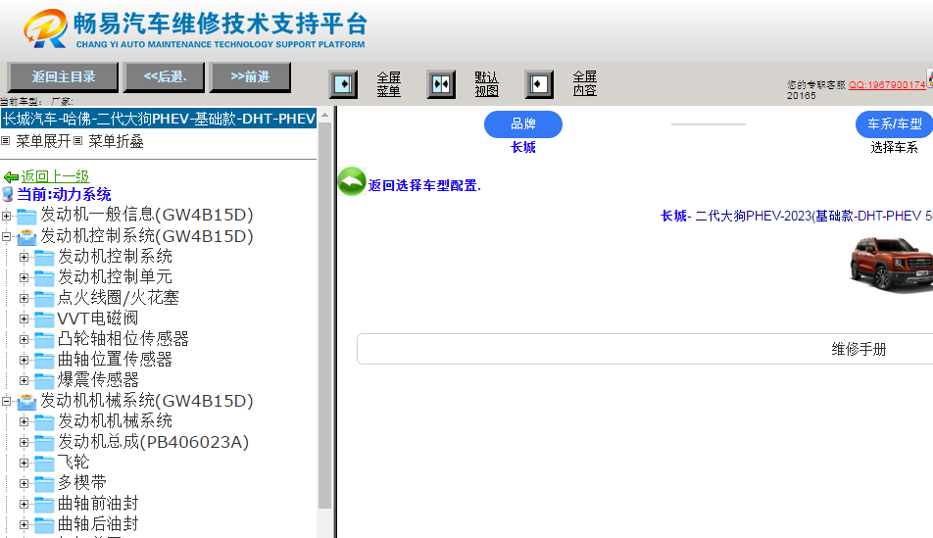This screenshot has width=933, height=538.
Task: Click the 当前:动力系统 icon
Action: pos(8,194)
